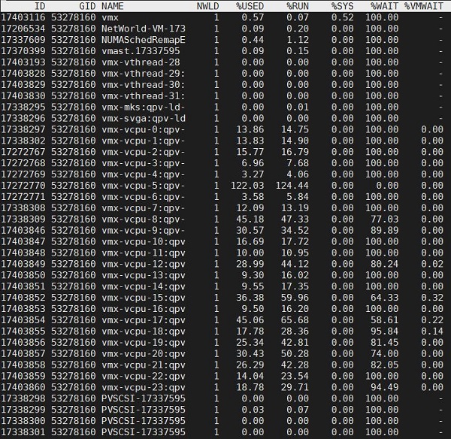Image resolution: width=451 pixels, height=439 pixels.
Task: Click %RUN value 42.81 for vcpu-19
Action: [295, 343]
